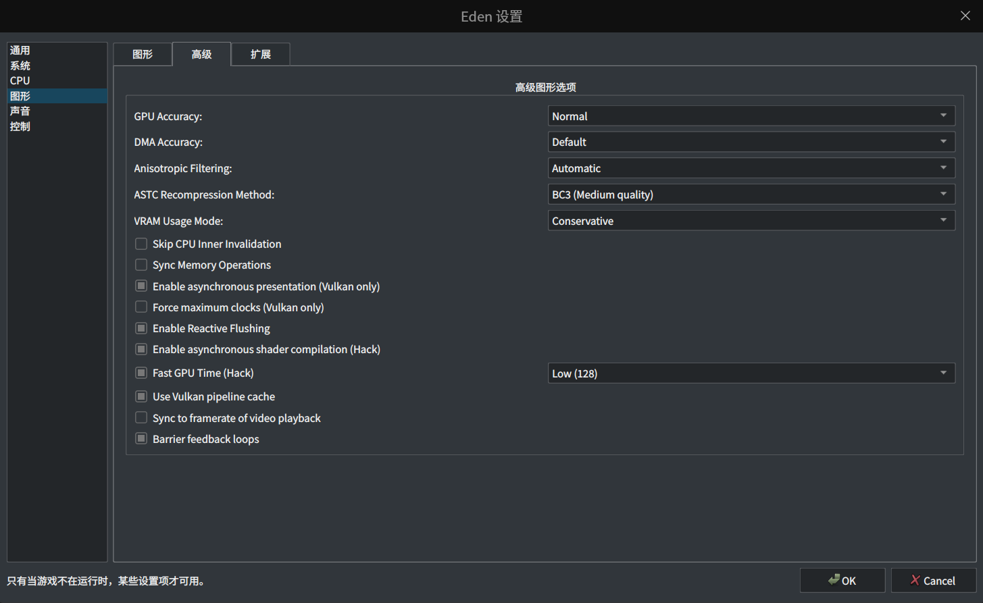Toggle Use Vulkan pipeline cache checkbox

141,396
